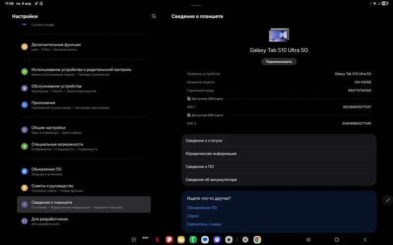Screen dimensions: 393x245
Task: Click the Galaxy Tab device thumbnail image
Action: [x=279, y=35]
